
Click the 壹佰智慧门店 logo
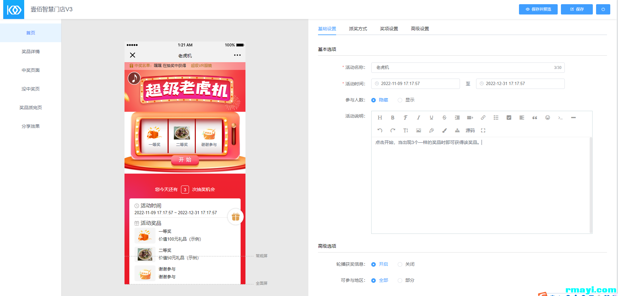(14, 10)
